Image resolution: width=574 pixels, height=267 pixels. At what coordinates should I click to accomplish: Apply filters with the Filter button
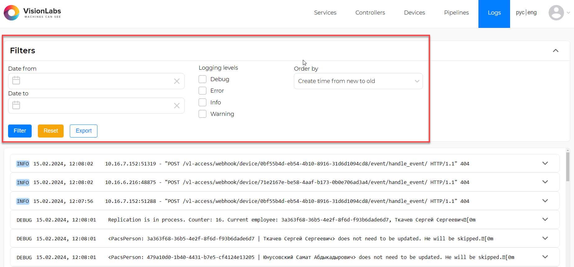click(20, 131)
